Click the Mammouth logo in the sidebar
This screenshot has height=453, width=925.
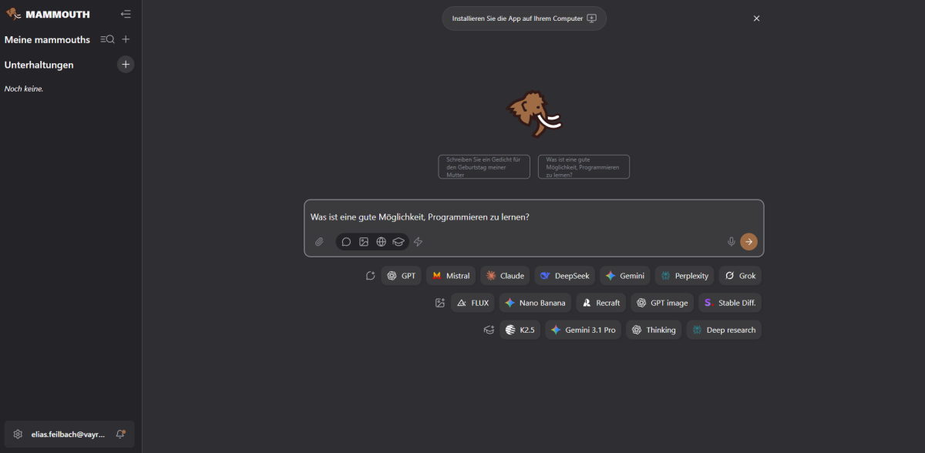[x=48, y=14]
